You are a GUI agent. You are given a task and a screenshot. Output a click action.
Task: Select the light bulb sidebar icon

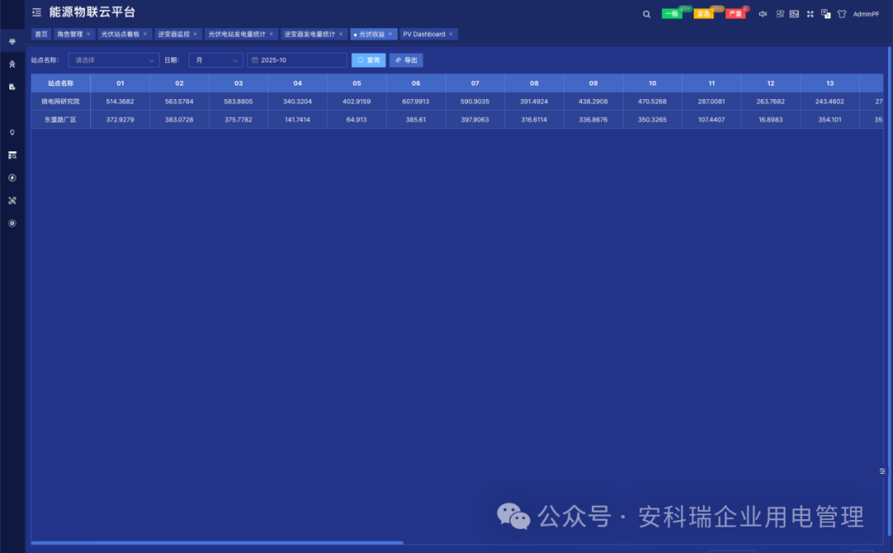(12, 132)
